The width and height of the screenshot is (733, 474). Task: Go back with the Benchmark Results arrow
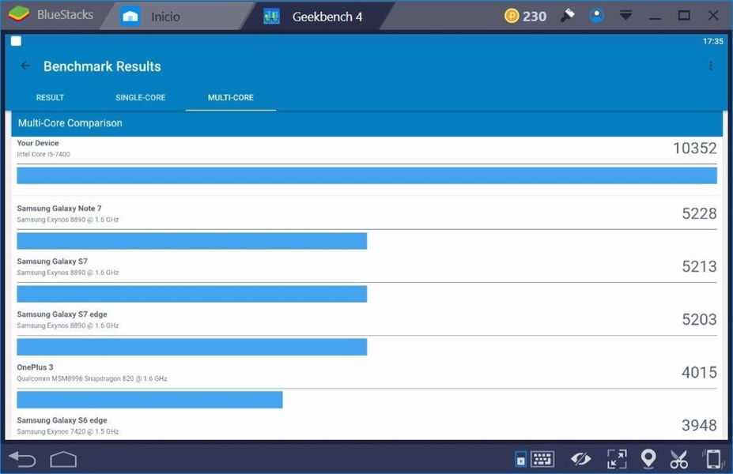tap(25, 66)
